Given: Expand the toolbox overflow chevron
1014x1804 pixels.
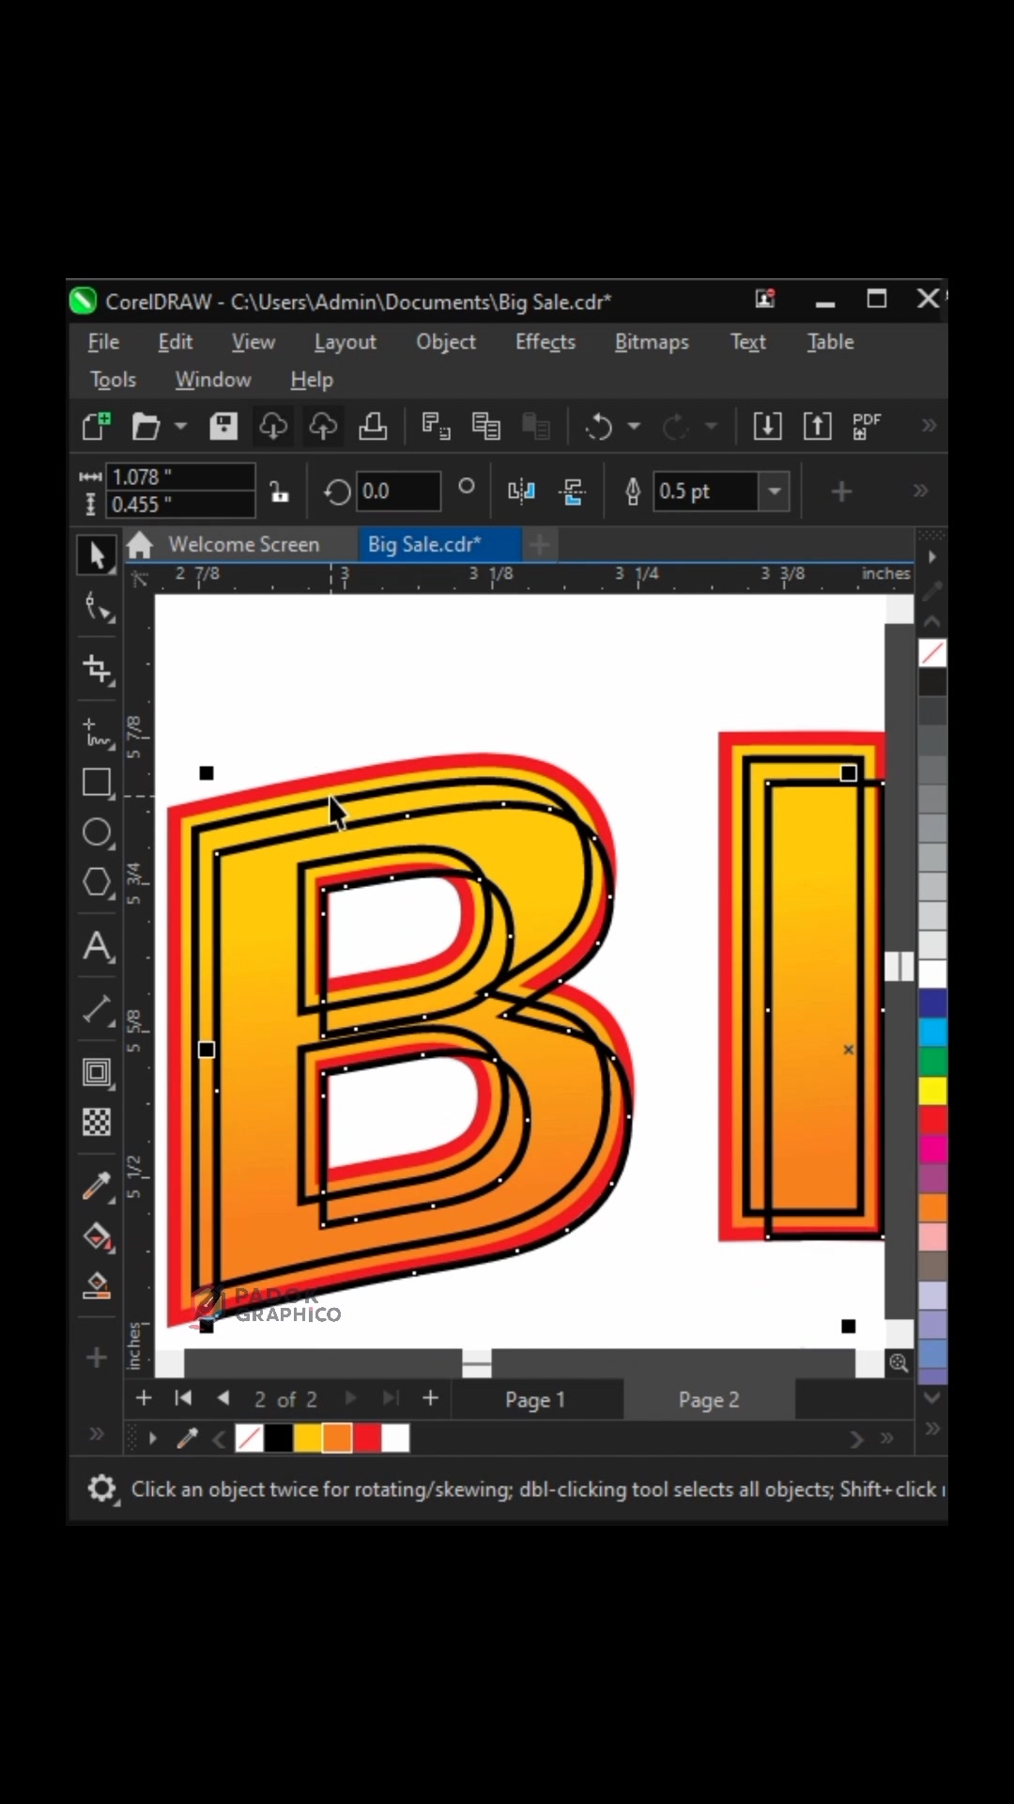Looking at the screenshot, I should [x=96, y=1434].
